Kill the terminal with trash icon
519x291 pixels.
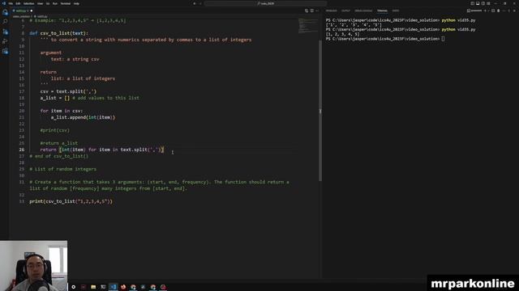(x=499, y=11)
